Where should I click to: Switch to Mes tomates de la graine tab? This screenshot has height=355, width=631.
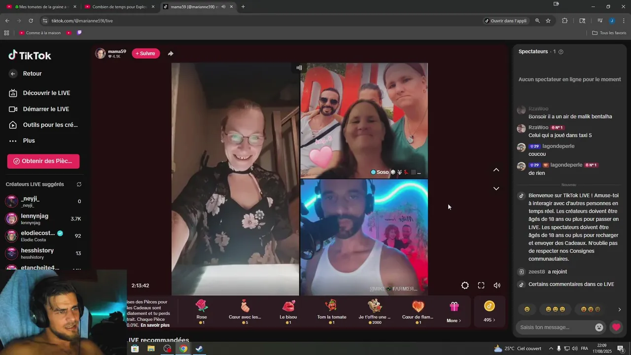[42, 7]
